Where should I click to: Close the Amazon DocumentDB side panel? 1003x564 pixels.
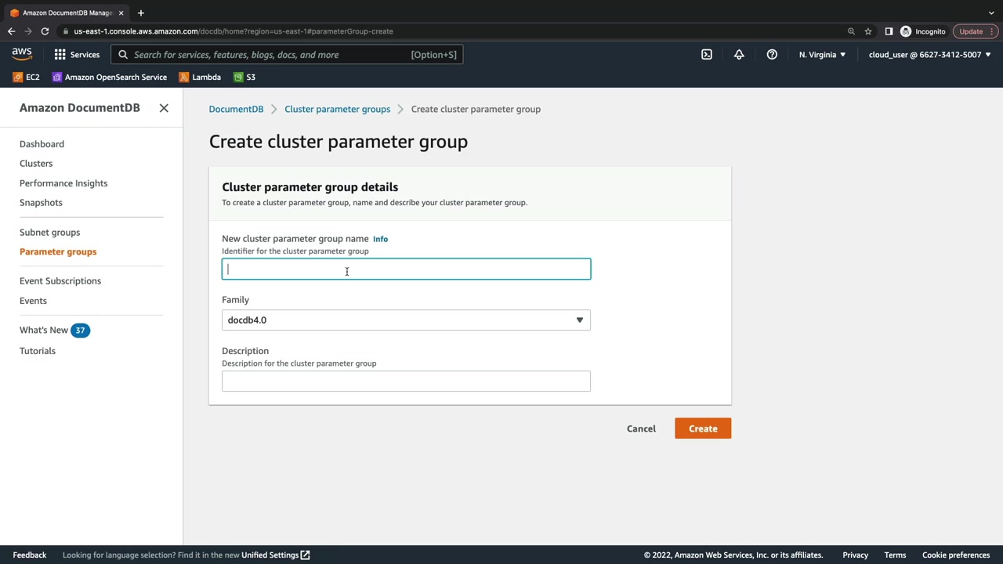[164, 108]
